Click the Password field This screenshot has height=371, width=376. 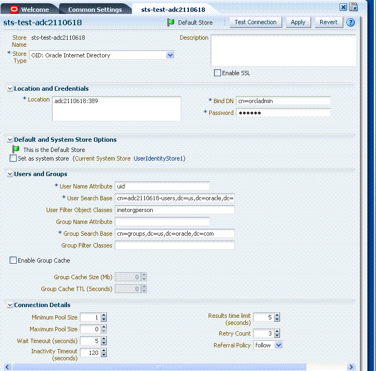pos(283,113)
